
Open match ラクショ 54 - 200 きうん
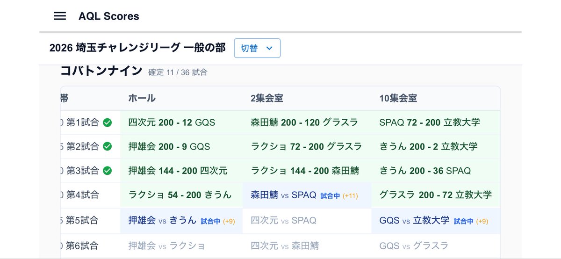[181, 195]
